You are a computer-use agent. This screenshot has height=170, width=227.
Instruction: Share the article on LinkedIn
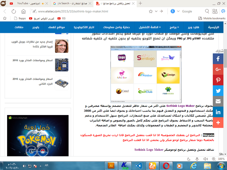(x=218, y=112)
